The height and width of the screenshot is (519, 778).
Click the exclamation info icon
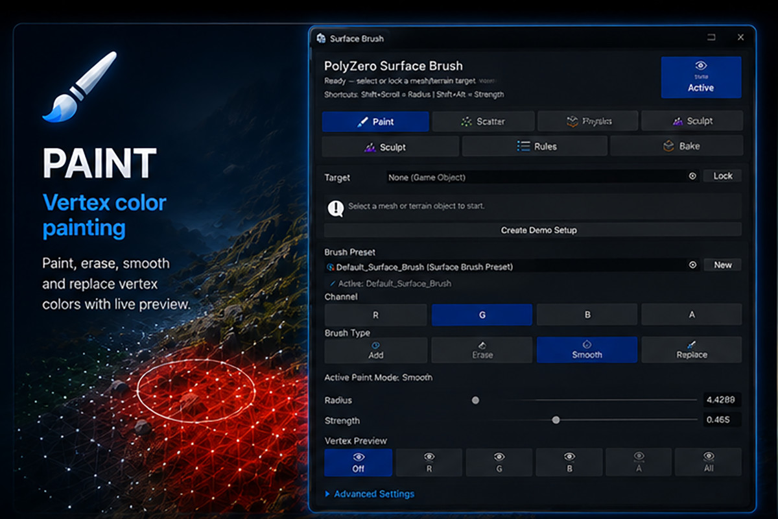point(335,208)
